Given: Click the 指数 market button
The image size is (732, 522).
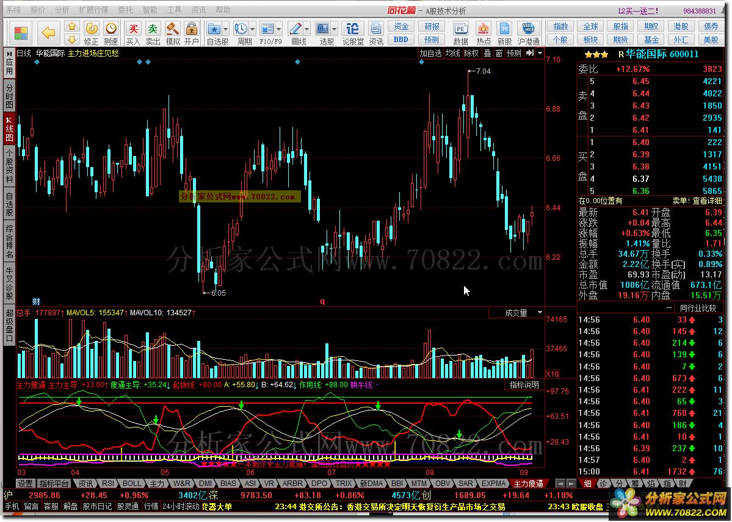Looking at the screenshot, I should [x=560, y=27].
